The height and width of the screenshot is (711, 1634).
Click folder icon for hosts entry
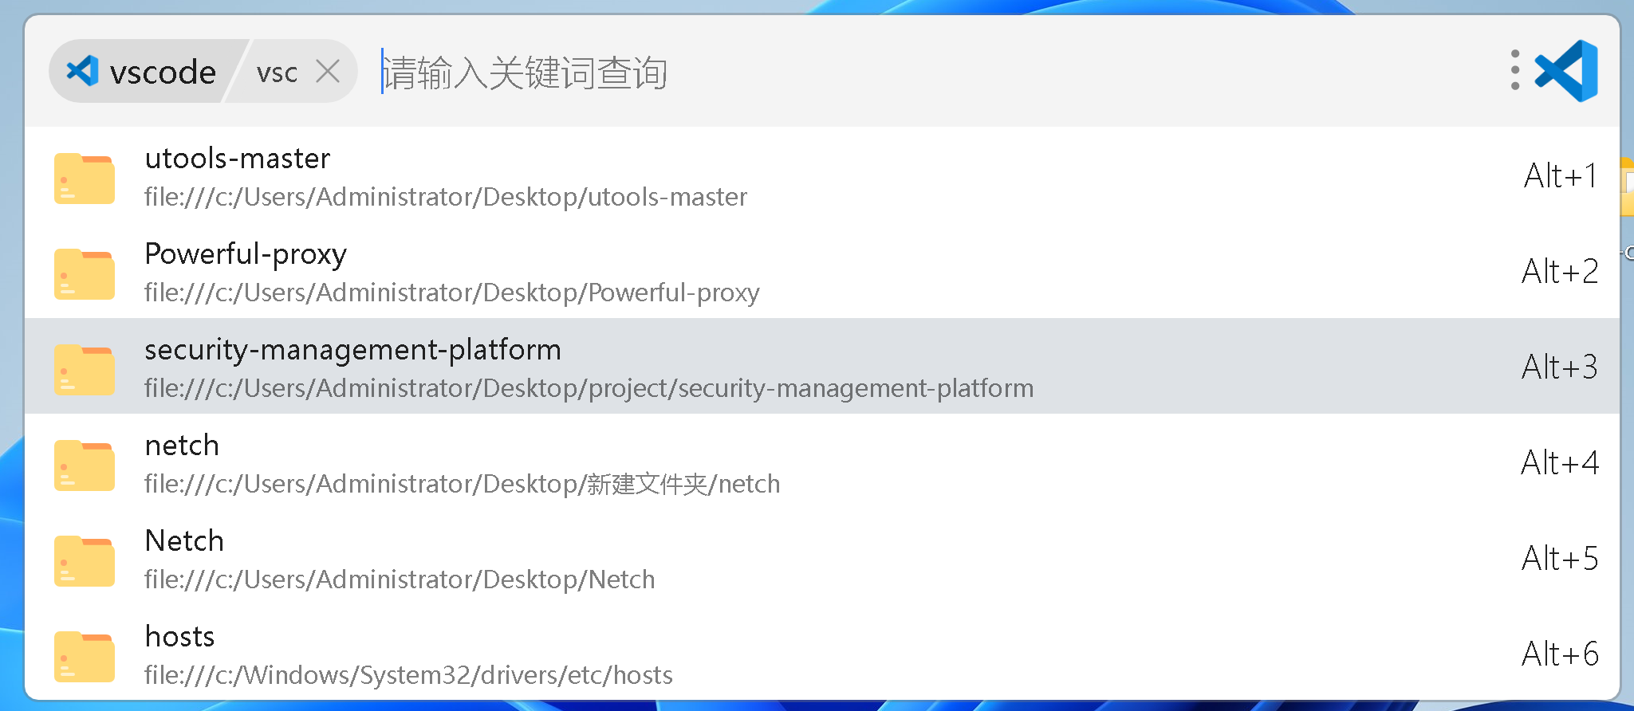coord(85,657)
